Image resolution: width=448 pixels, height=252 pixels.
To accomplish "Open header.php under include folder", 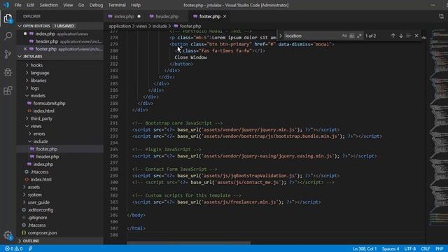I will [x=47, y=157].
